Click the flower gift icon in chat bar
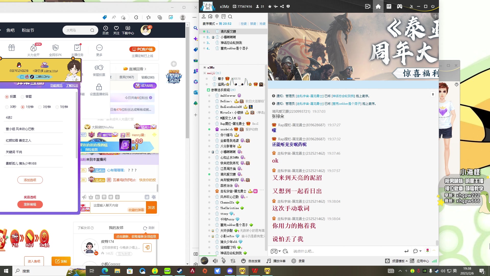This screenshot has width=490, height=276. point(427,251)
